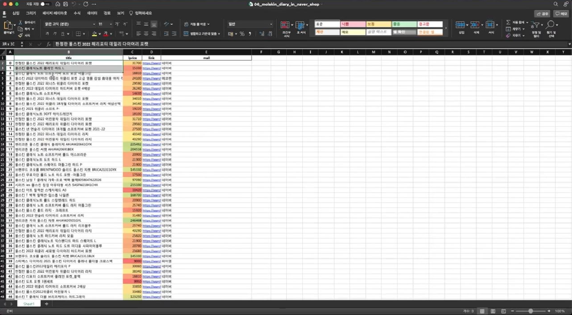572x315 pixels.
Task: Apply red font color
Action: click(x=106, y=34)
